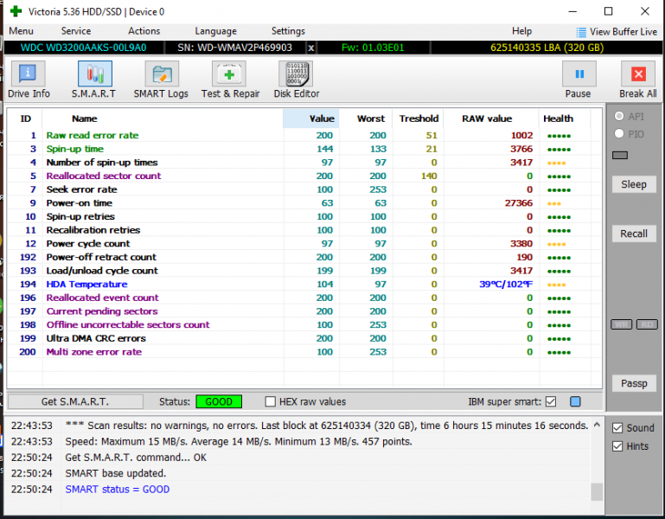
Task: Open the Language menu
Action: pos(215,31)
